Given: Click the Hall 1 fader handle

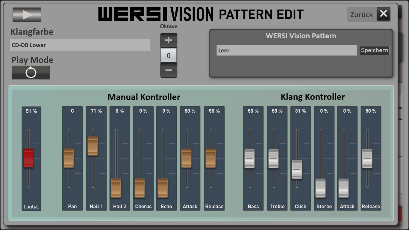Looking at the screenshot, I should coord(93,146).
